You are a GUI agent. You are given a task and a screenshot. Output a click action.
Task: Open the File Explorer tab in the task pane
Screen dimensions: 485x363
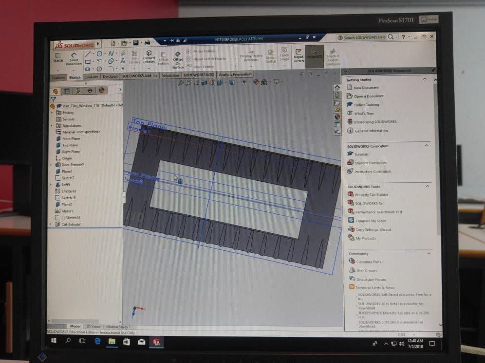point(337,103)
